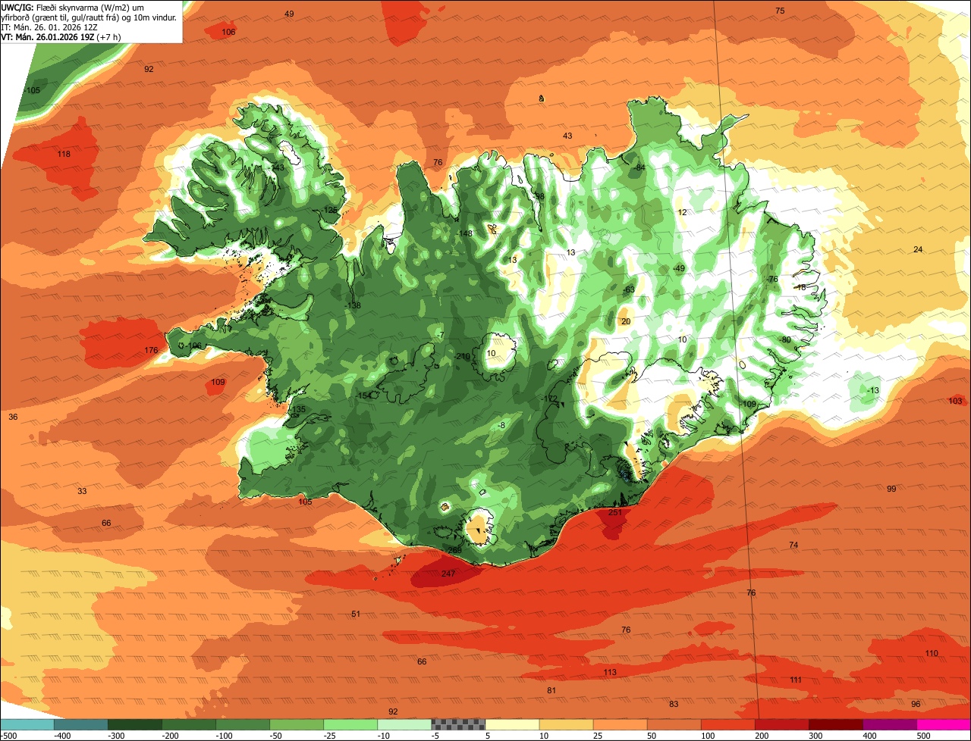The height and width of the screenshot is (741, 971).
Task: Click the -84 value in northeast Iceland
Action: 639,168
